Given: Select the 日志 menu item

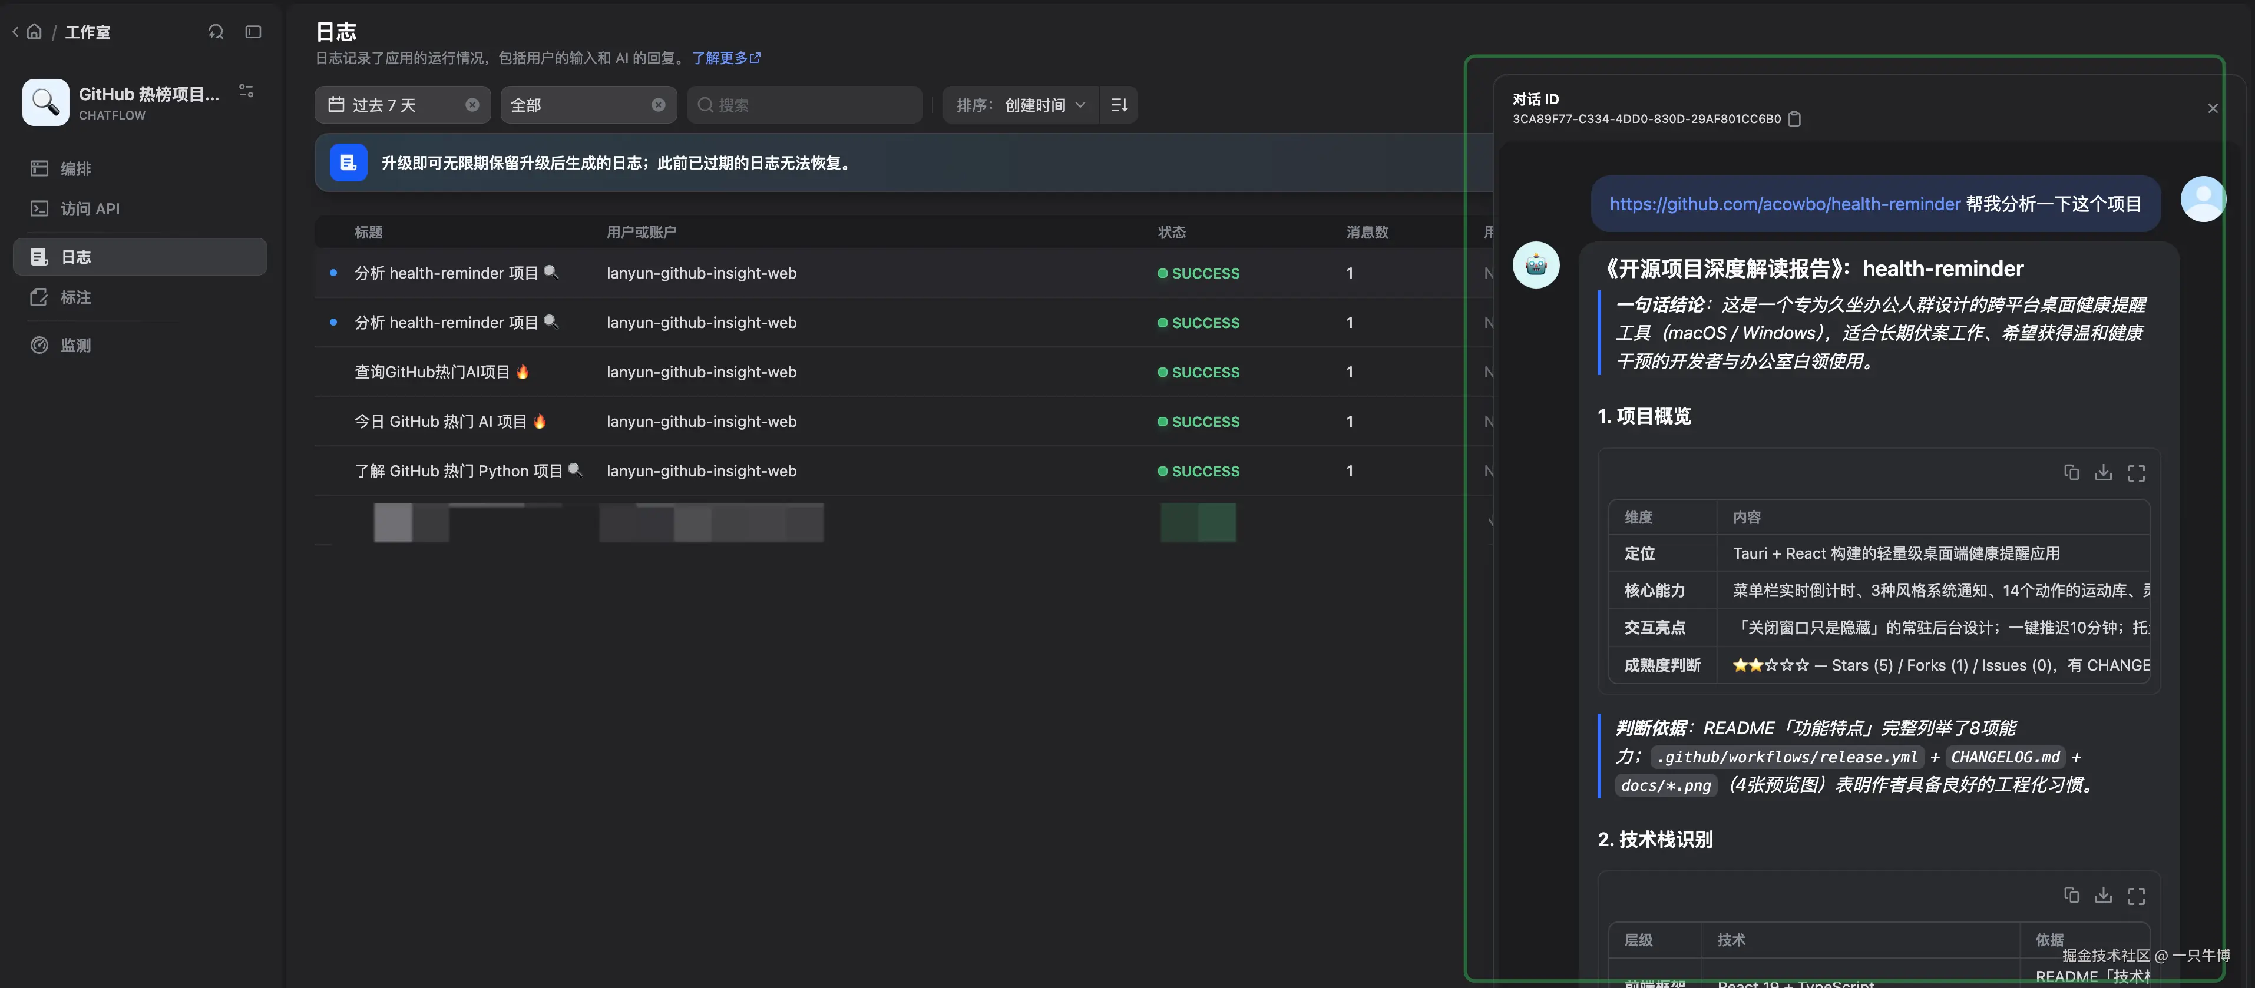Looking at the screenshot, I should (140, 256).
